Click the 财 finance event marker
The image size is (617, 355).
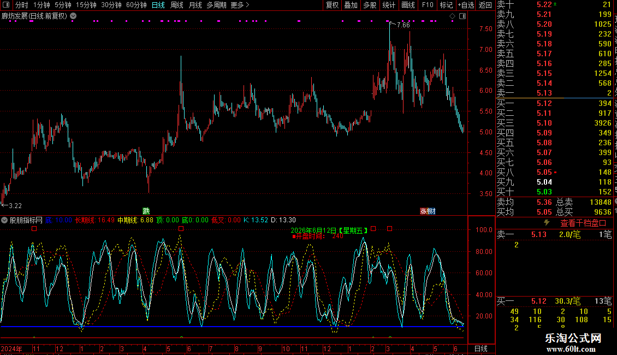(x=432, y=211)
